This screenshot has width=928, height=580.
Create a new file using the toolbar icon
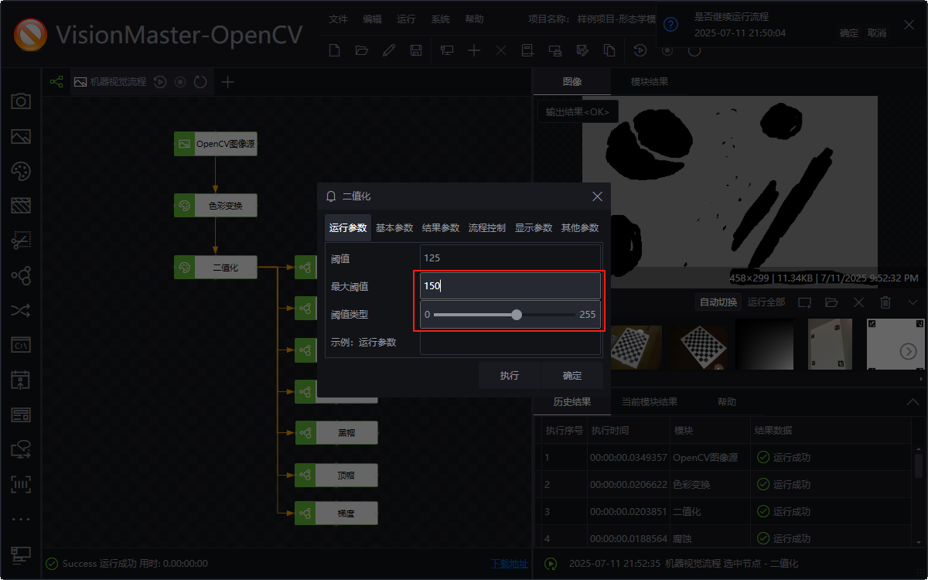coord(333,49)
